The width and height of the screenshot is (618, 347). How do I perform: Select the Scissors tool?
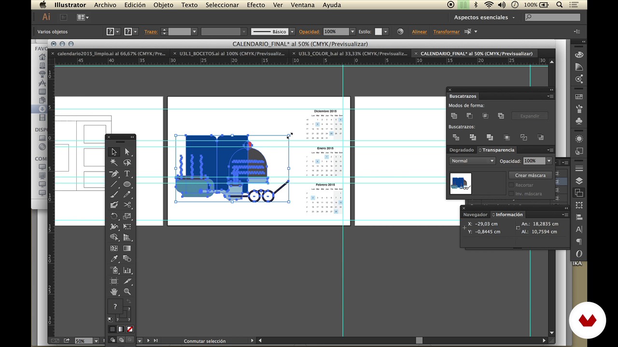point(127,205)
